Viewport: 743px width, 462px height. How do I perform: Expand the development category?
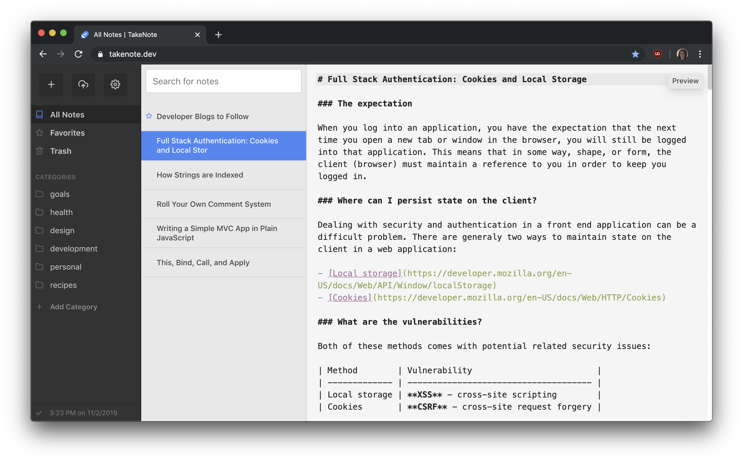click(74, 248)
